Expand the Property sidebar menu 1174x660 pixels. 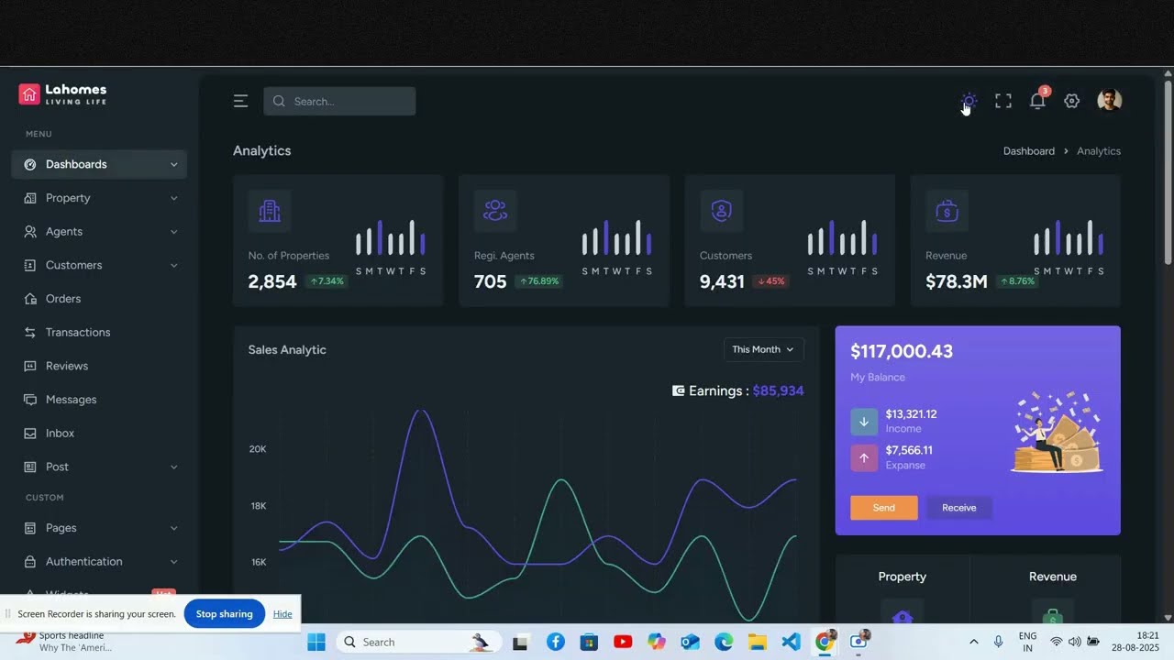click(99, 198)
